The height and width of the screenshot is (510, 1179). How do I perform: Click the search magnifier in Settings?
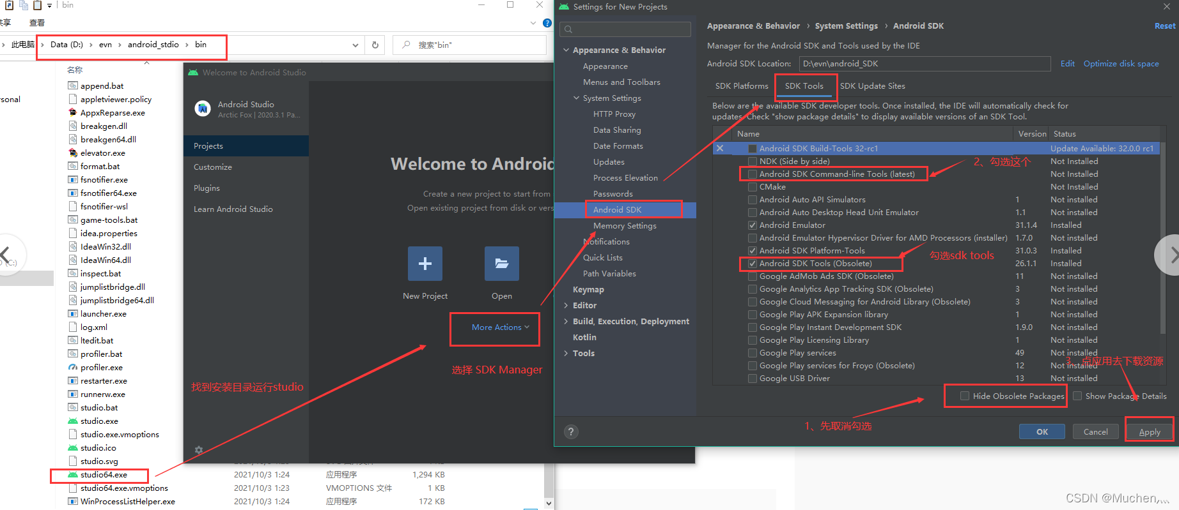coord(568,29)
